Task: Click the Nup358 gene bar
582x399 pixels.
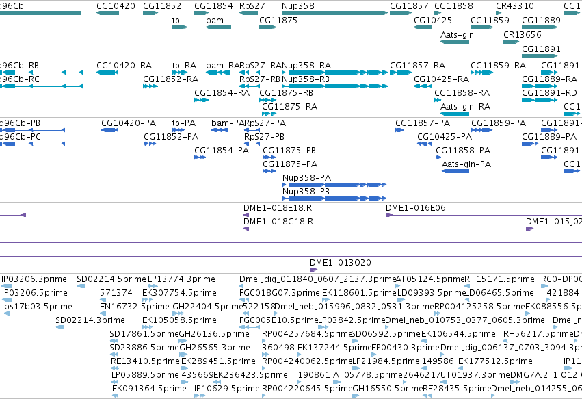Action: pyautogui.click(x=335, y=13)
